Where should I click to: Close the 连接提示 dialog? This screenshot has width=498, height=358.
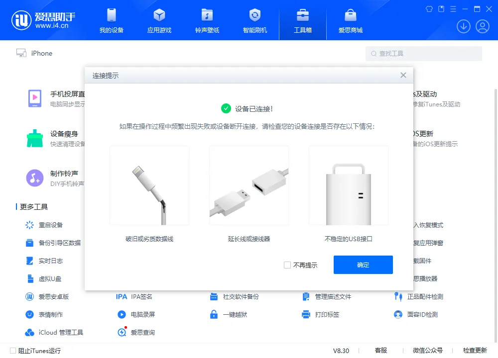click(x=403, y=75)
